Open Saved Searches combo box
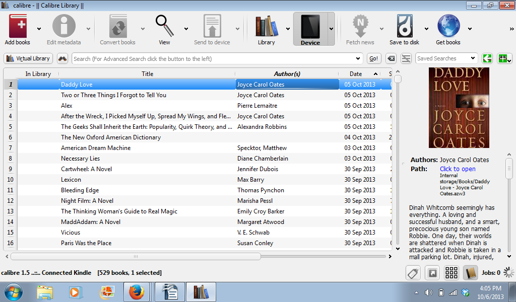This screenshot has height=302, width=516. tap(446, 58)
